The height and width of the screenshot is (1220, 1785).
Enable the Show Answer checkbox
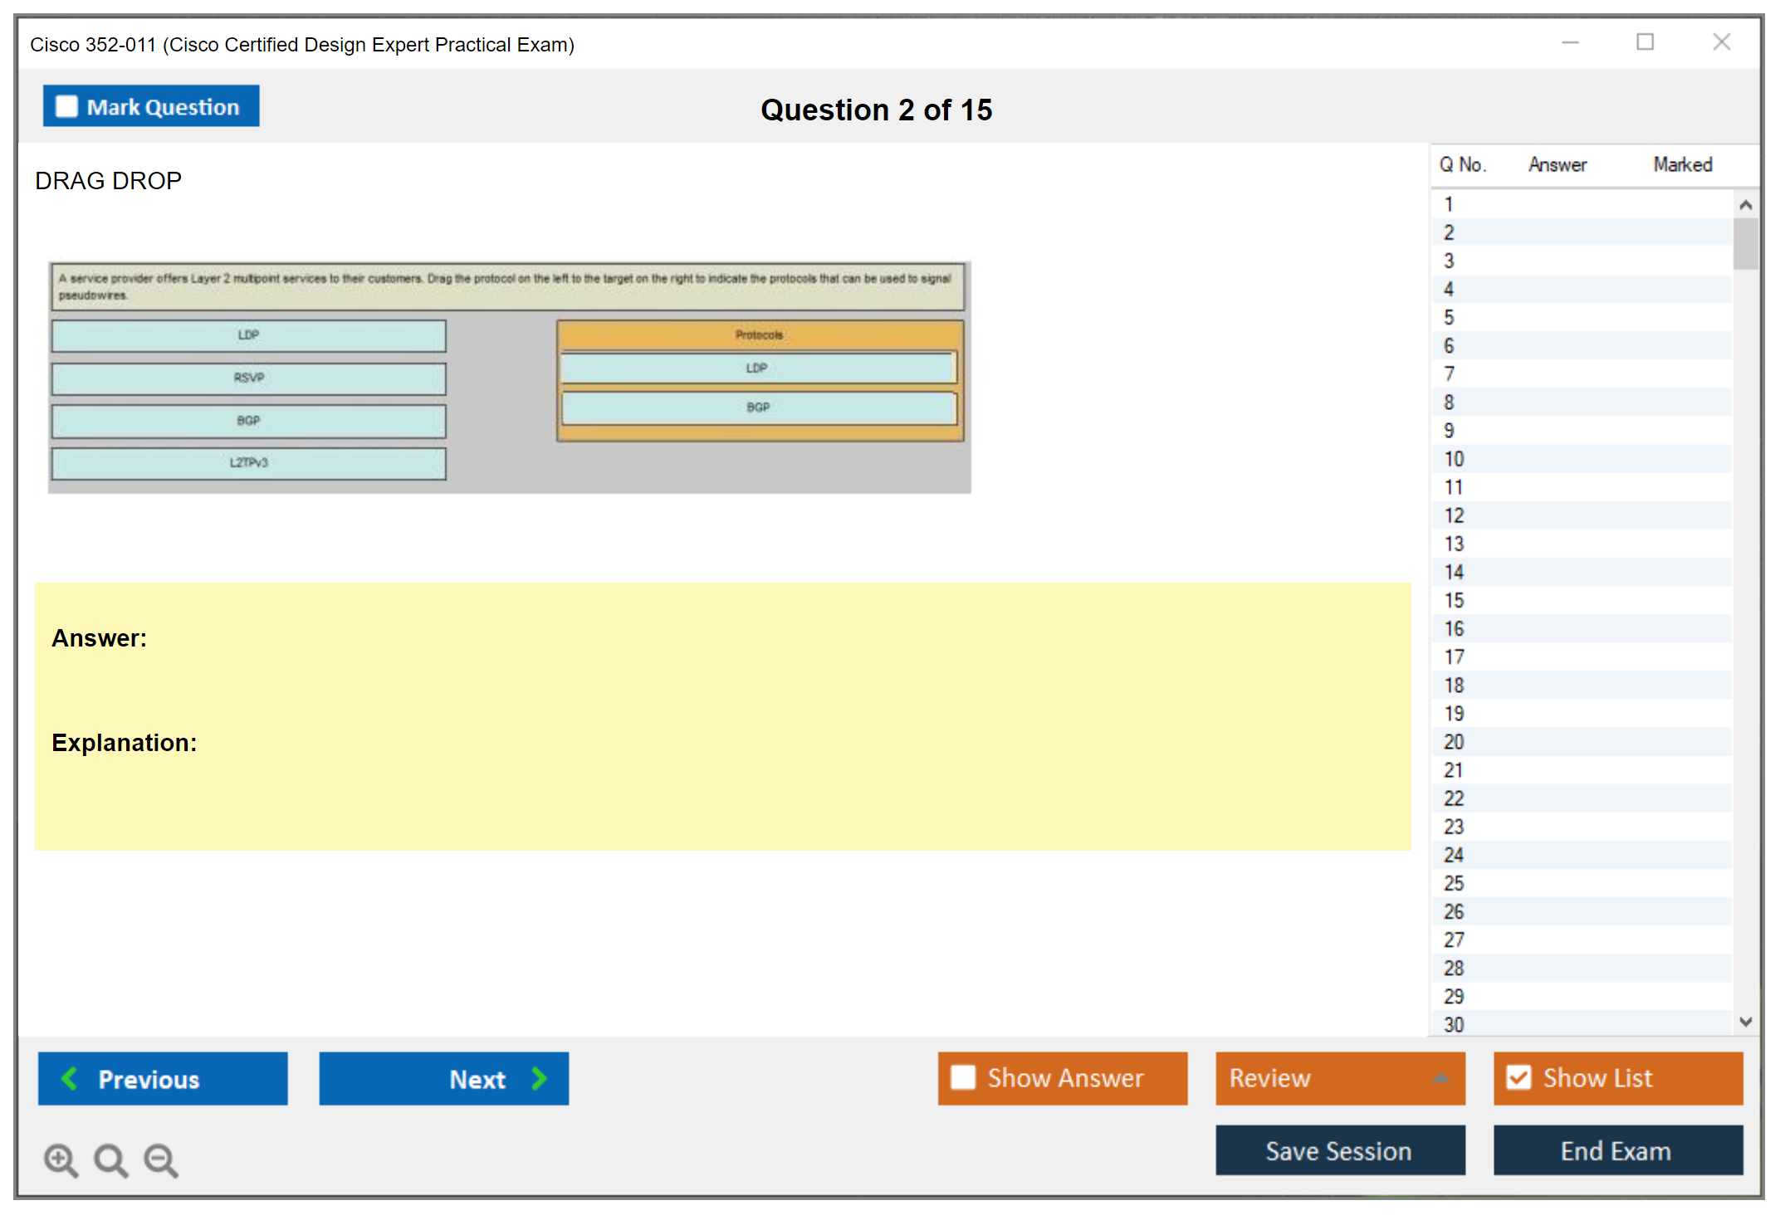click(x=963, y=1077)
